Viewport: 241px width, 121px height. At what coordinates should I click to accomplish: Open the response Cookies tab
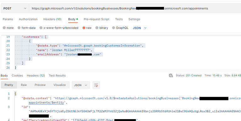pos(17,76)
